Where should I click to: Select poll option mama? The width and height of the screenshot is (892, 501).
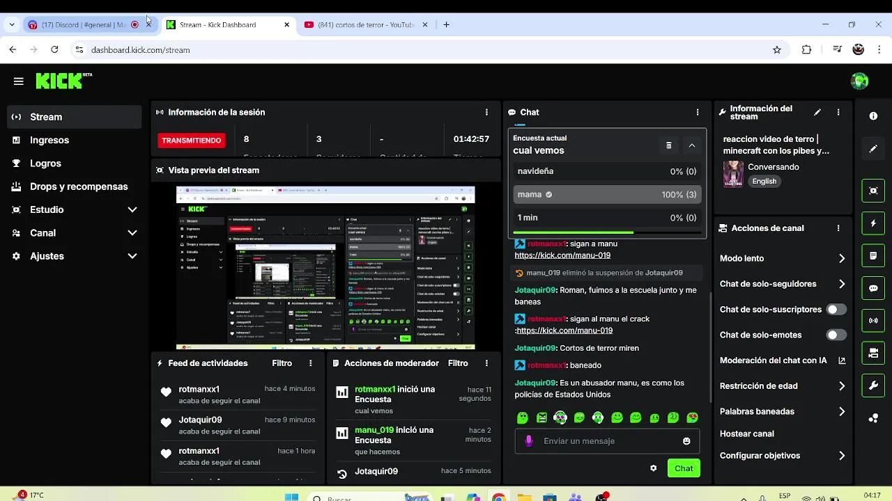tap(607, 195)
